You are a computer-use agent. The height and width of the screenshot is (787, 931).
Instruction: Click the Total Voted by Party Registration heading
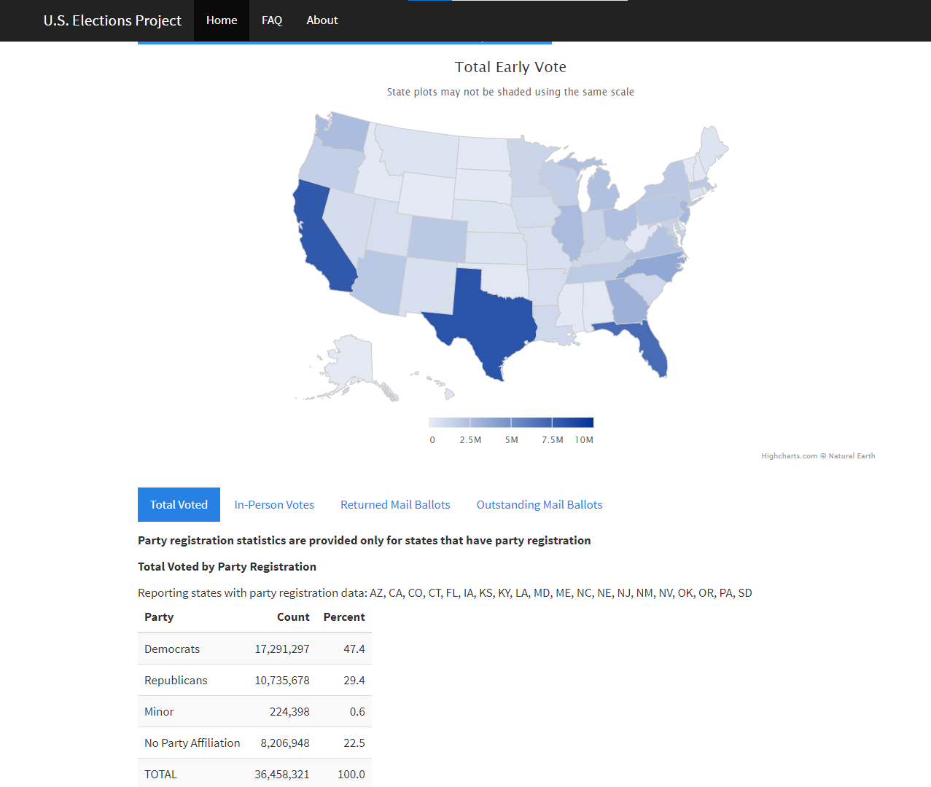coord(227,566)
